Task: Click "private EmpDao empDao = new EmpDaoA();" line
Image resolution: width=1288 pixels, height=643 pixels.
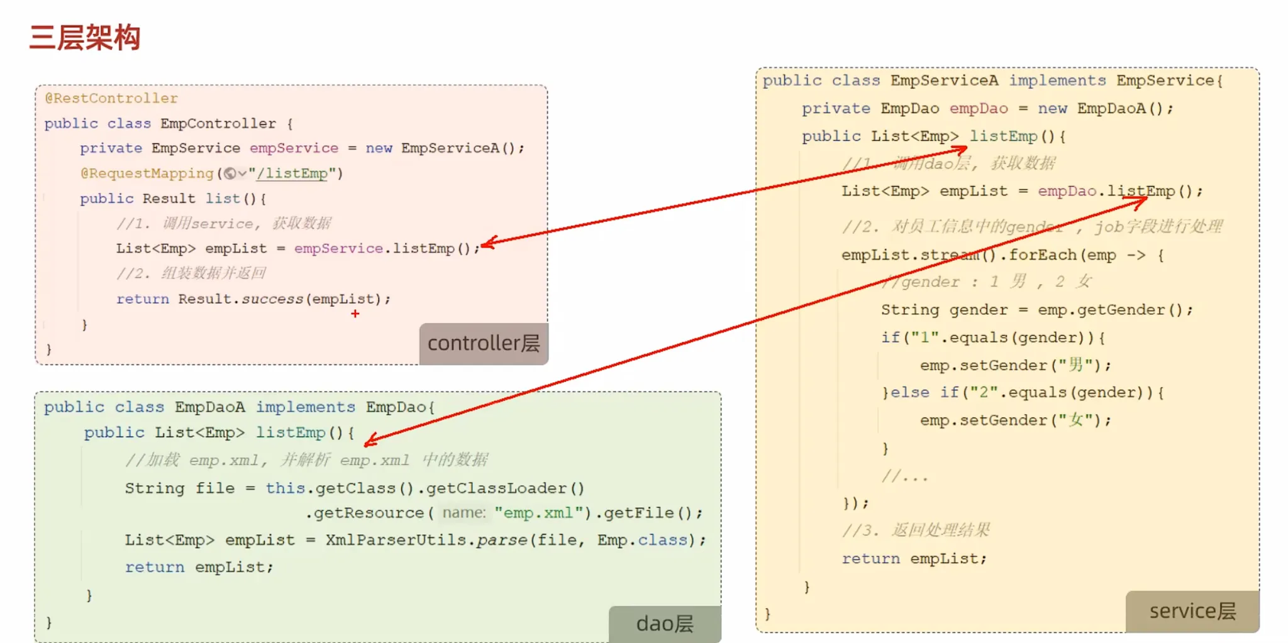Action: pyautogui.click(x=987, y=108)
